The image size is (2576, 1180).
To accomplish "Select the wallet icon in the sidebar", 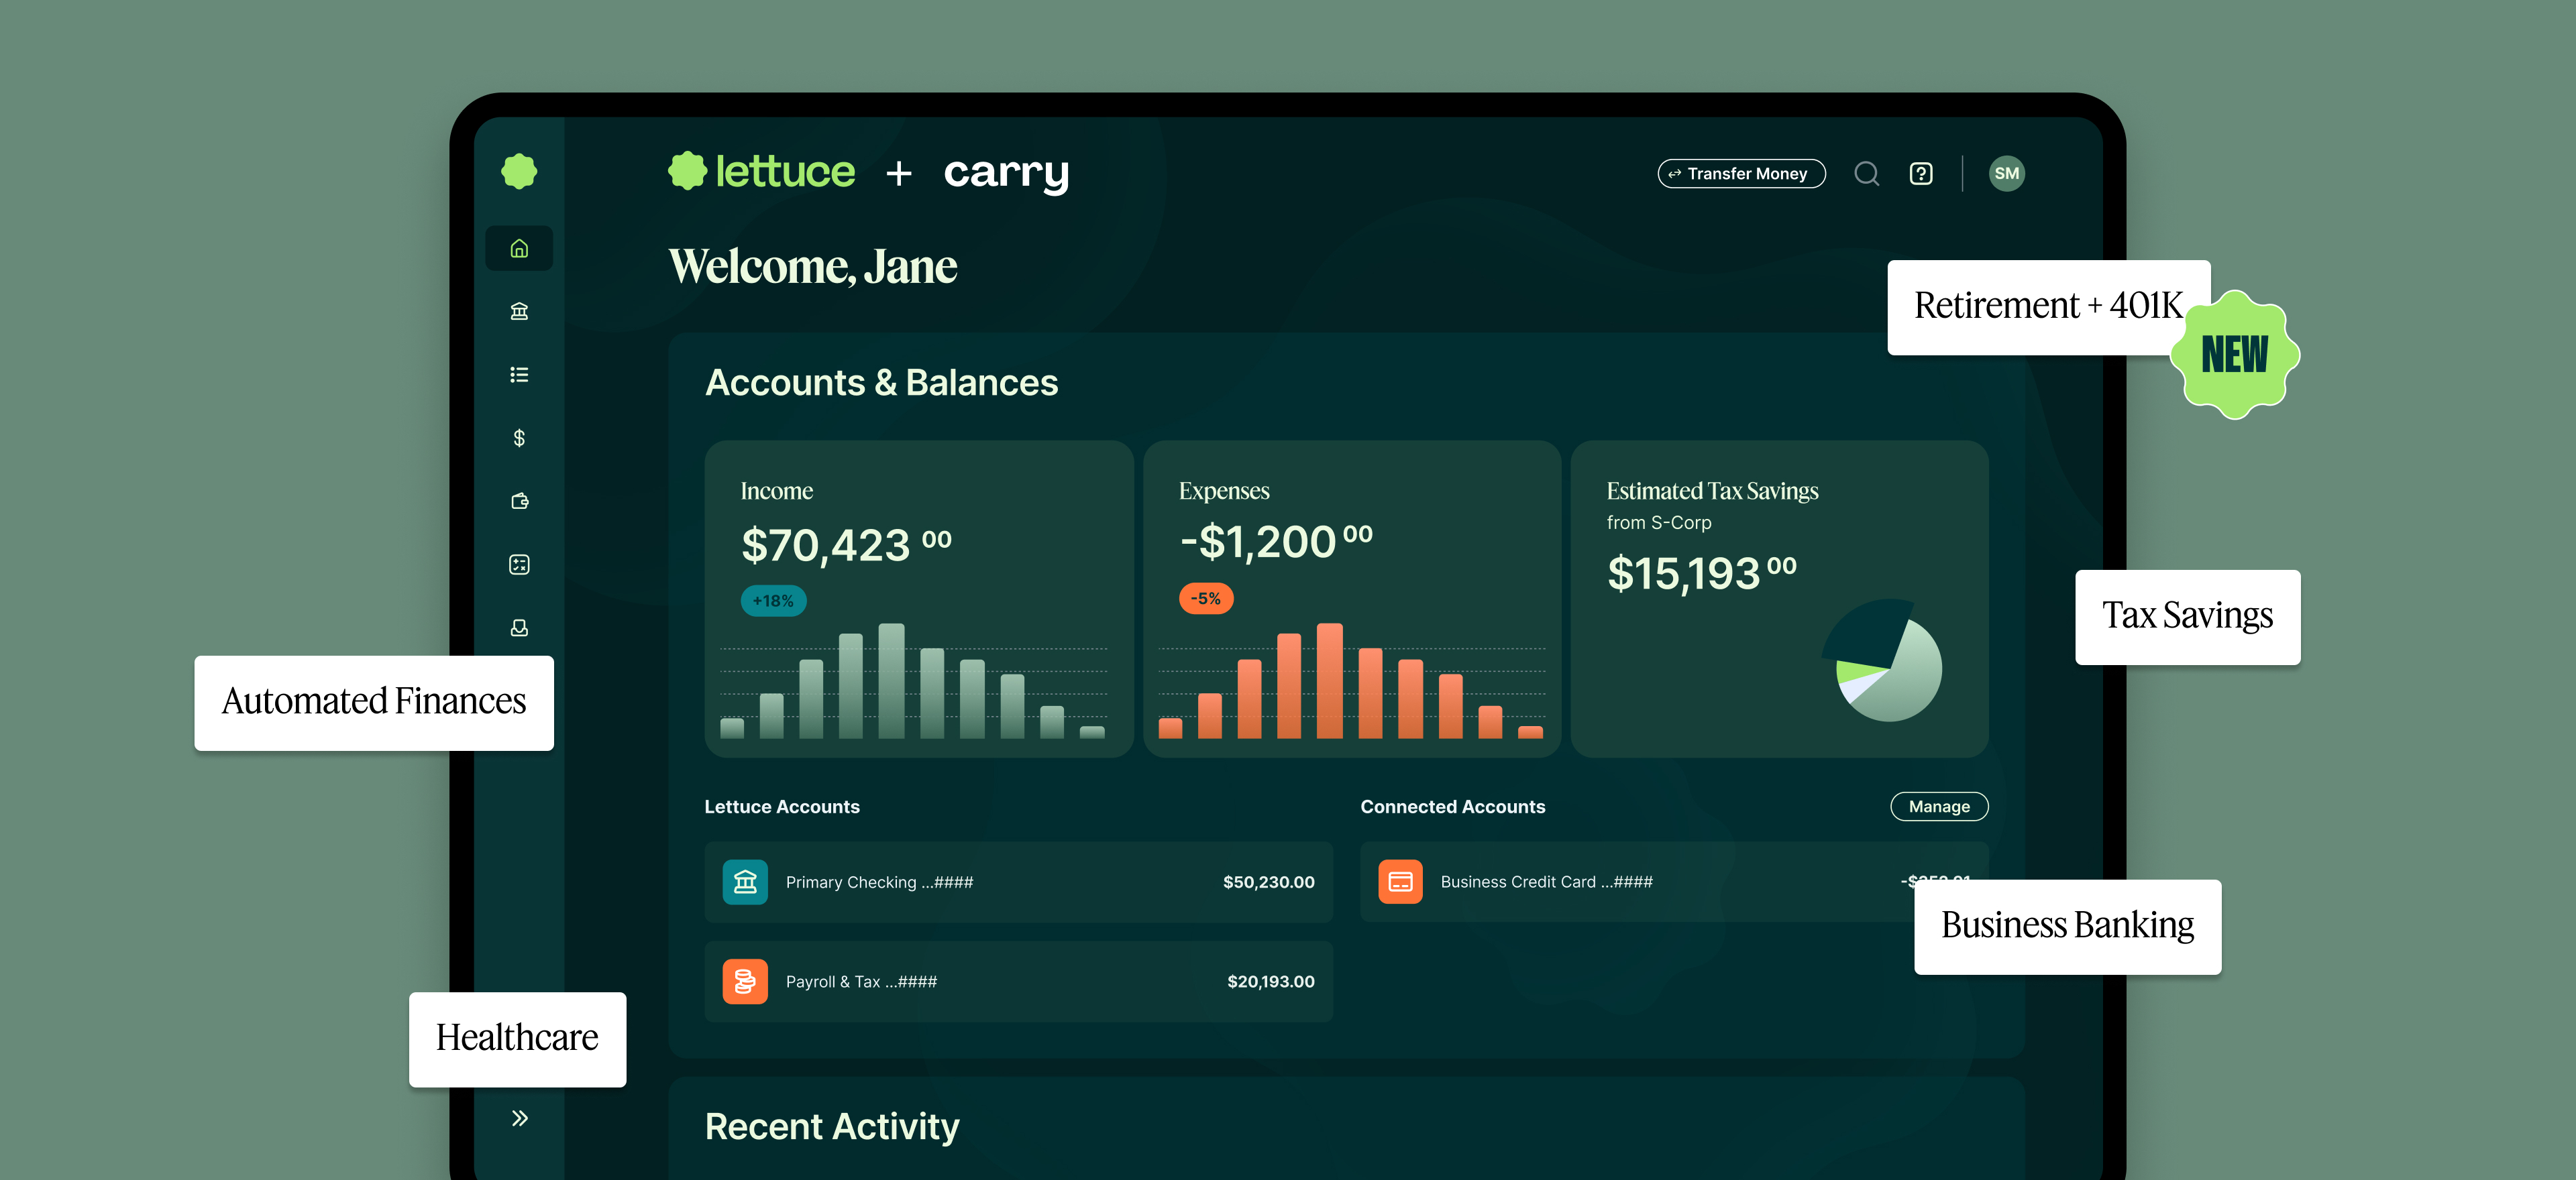I will [x=519, y=501].
